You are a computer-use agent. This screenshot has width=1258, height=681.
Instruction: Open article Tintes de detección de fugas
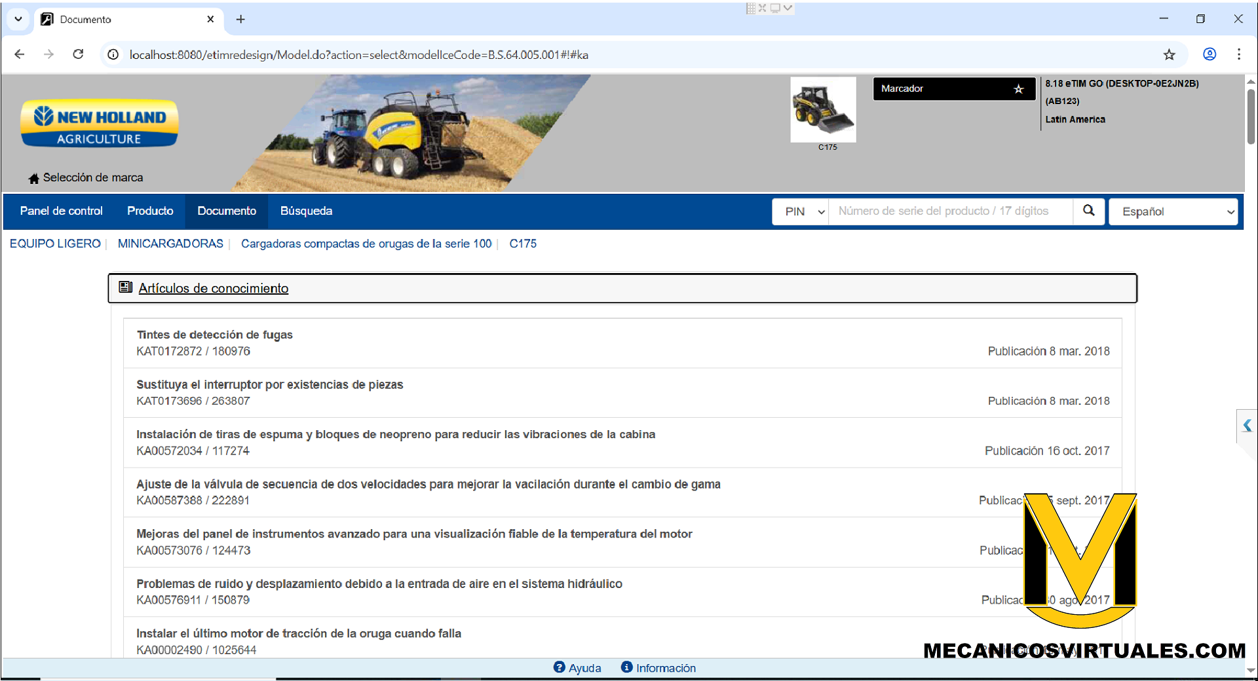(214, 335)
